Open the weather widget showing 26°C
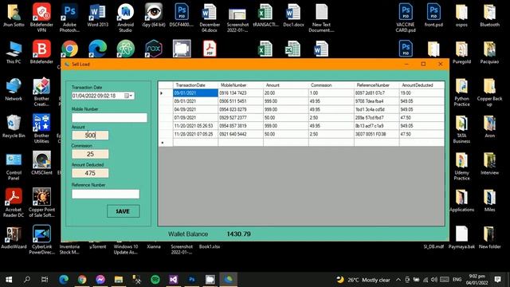Screen dimensions: 510x287 tap(363, 280)
